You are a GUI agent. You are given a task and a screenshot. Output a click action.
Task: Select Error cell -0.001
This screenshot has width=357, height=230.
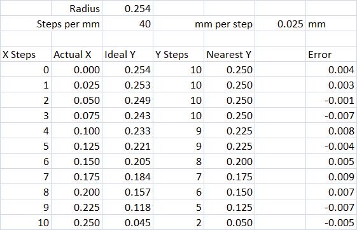pos(332,100)
